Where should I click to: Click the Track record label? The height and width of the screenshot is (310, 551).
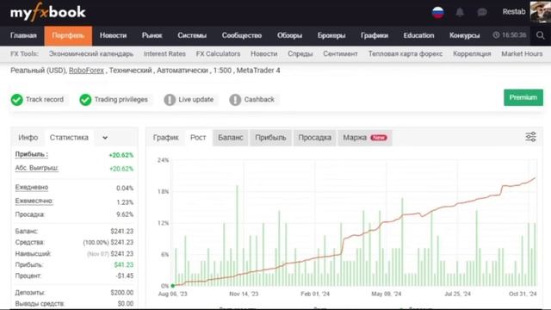tap(45, 100)
